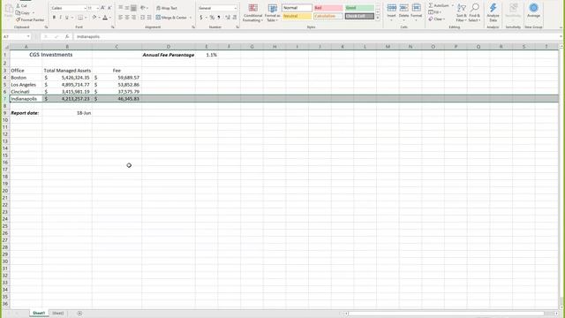Align text to the top
The image size is (565, 318).
[x=121, y=8]
